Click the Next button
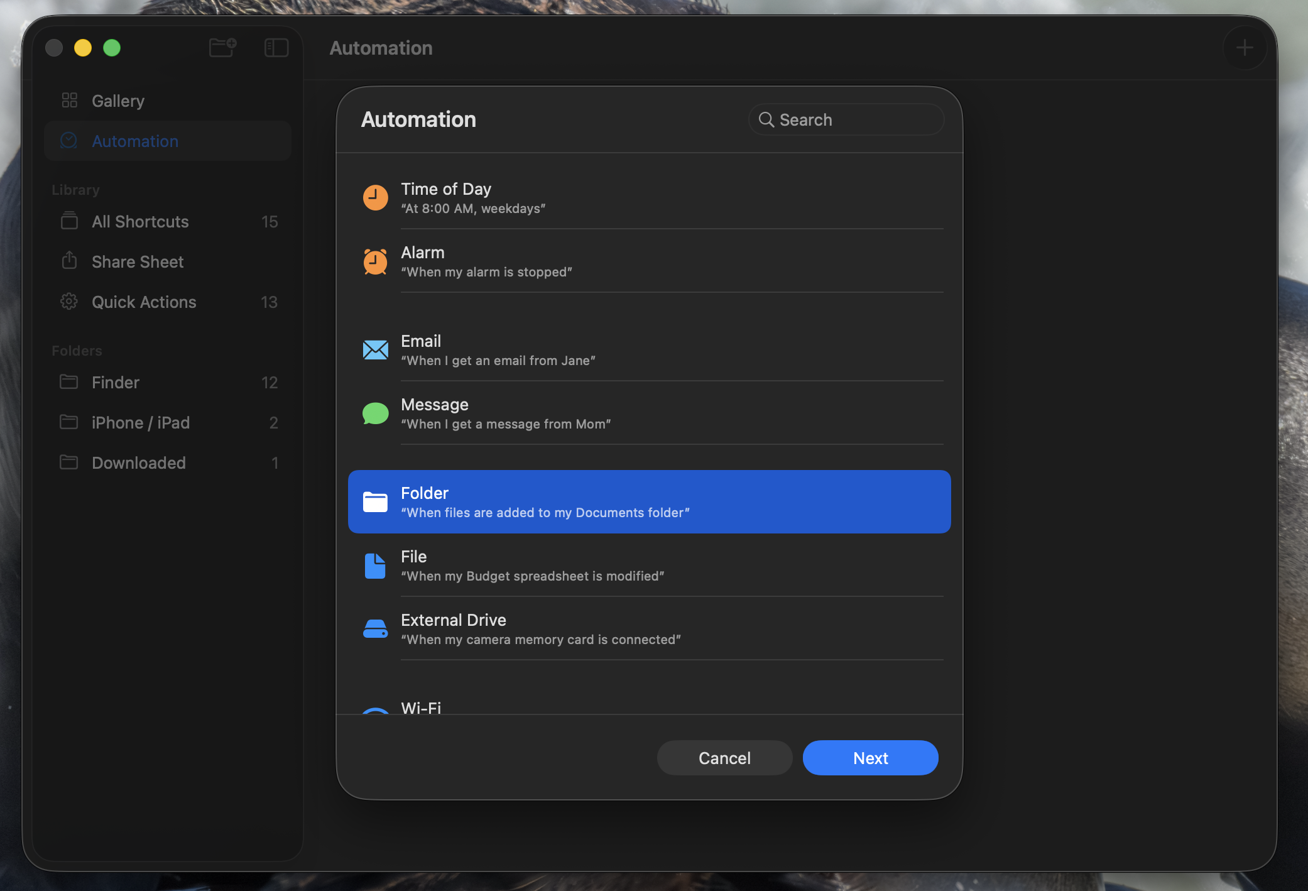The height and width of the screenshot is (891, 1308). (870, 758)
